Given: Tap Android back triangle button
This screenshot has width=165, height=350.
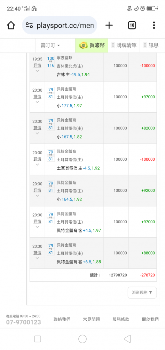Looking at the screenshot, I should point(127,339).
